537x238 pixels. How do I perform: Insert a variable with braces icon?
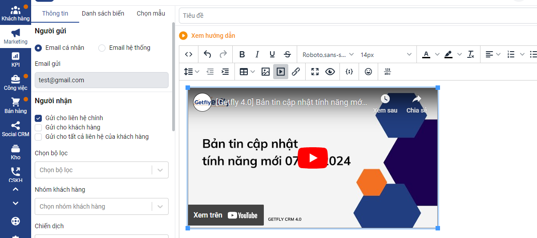pos(349,72)
